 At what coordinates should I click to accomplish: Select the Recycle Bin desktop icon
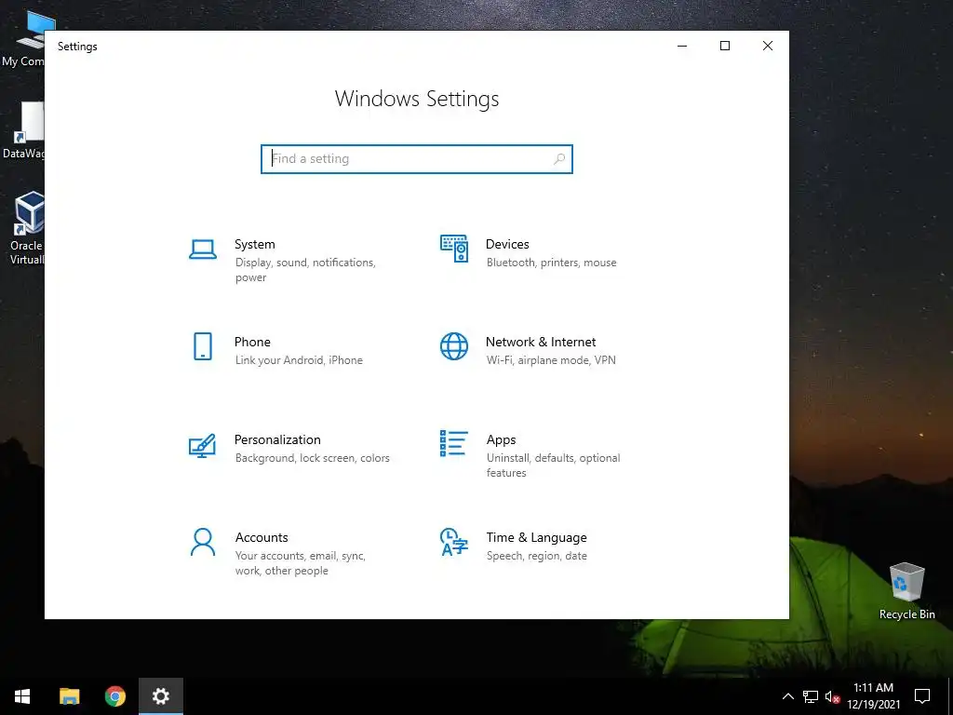coord(906,591)
